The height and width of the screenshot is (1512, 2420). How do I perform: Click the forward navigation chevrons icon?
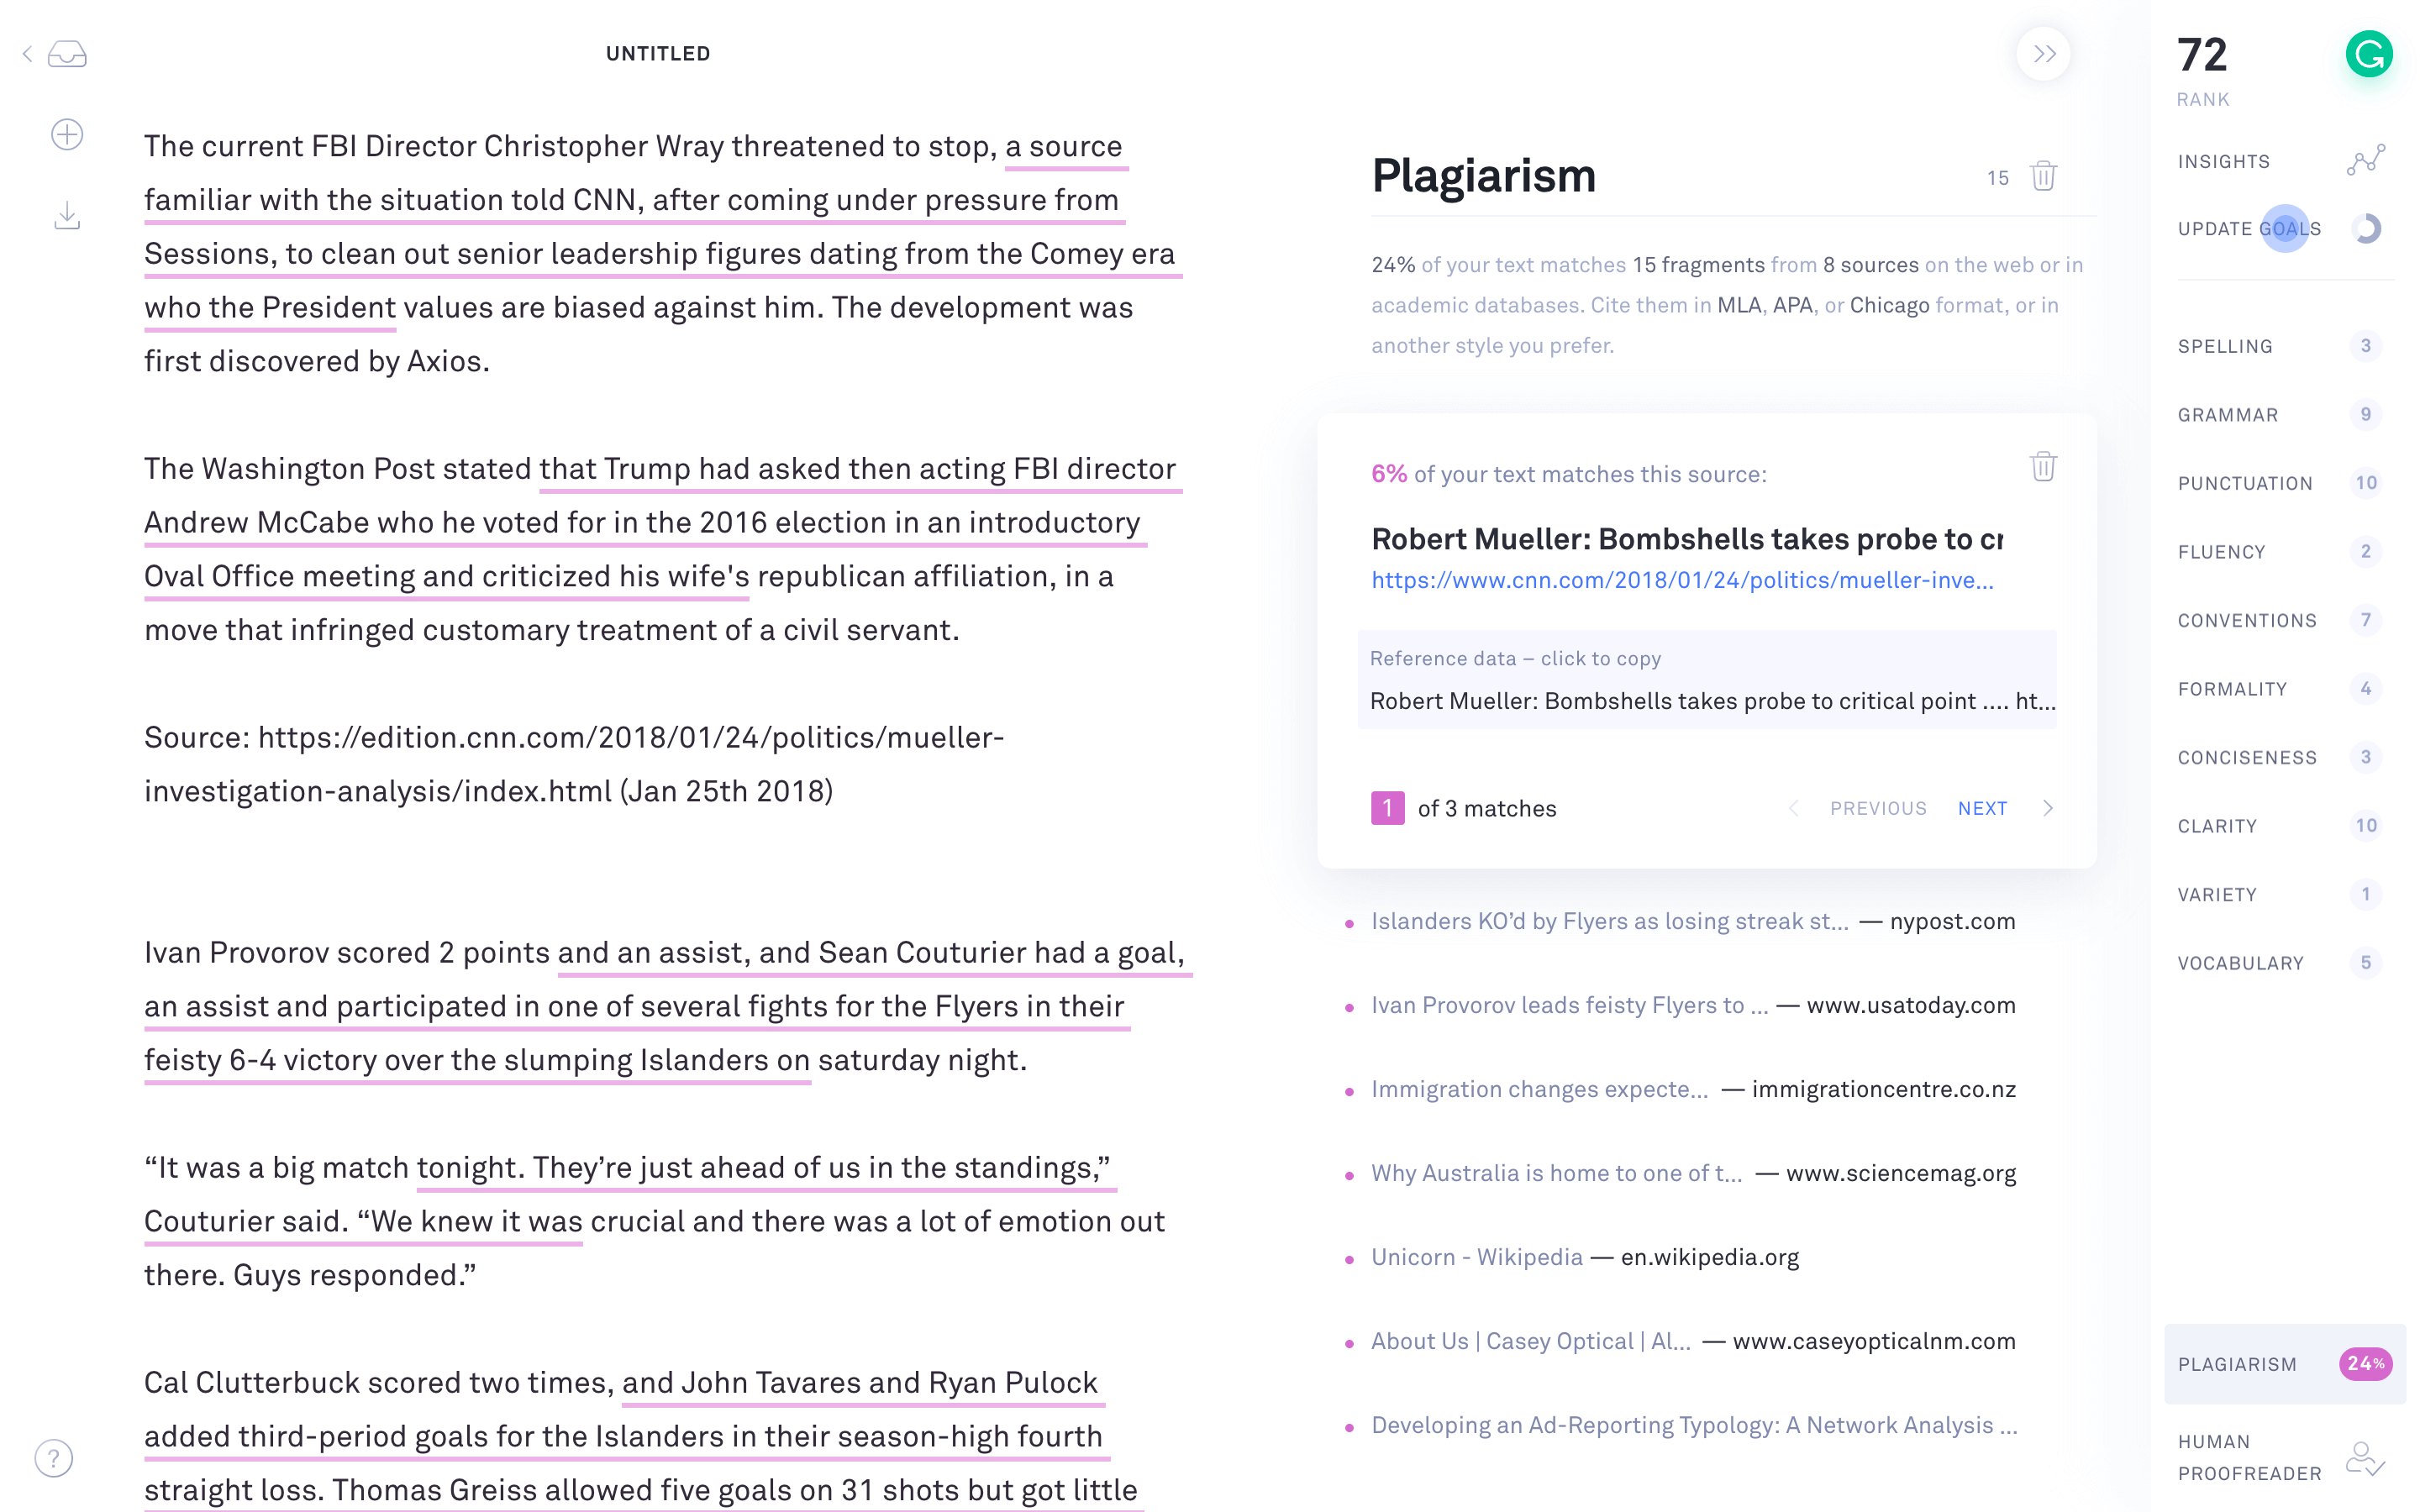pos(2045,52)
